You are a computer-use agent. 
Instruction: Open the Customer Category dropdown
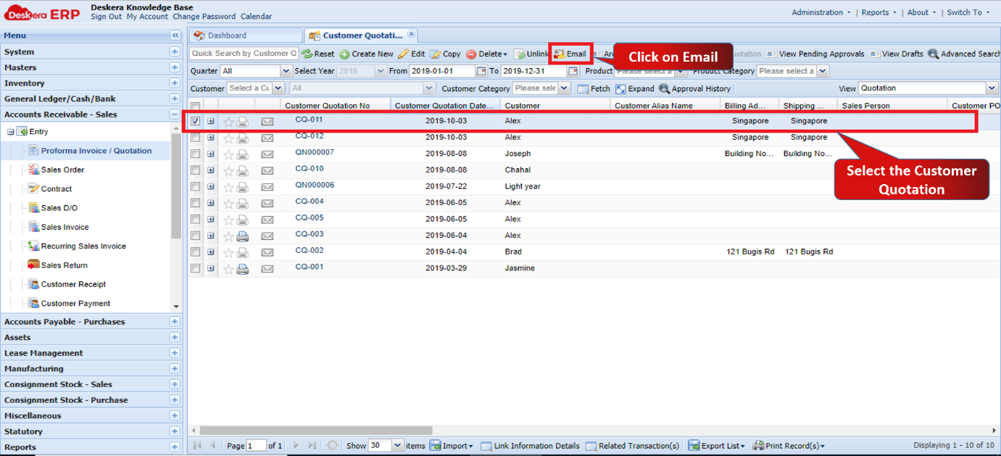click(565, 88)
